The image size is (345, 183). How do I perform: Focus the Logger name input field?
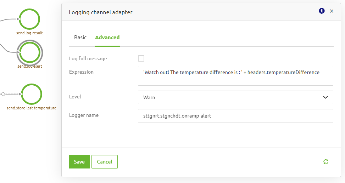tap(235, 116)
